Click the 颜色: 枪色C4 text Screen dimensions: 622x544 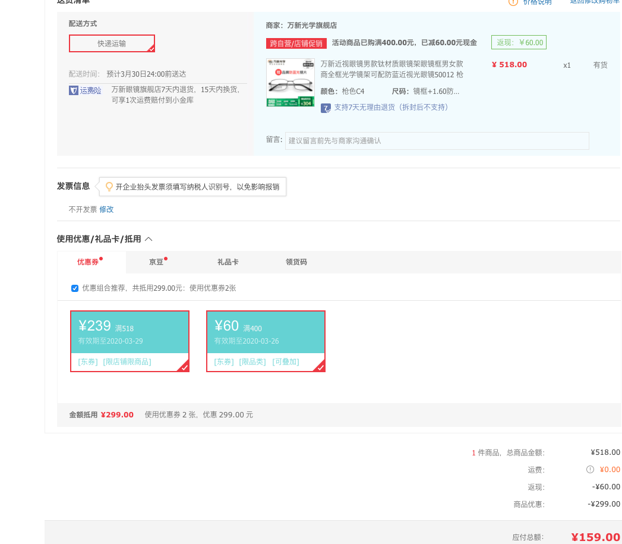[x=342, y=92]
